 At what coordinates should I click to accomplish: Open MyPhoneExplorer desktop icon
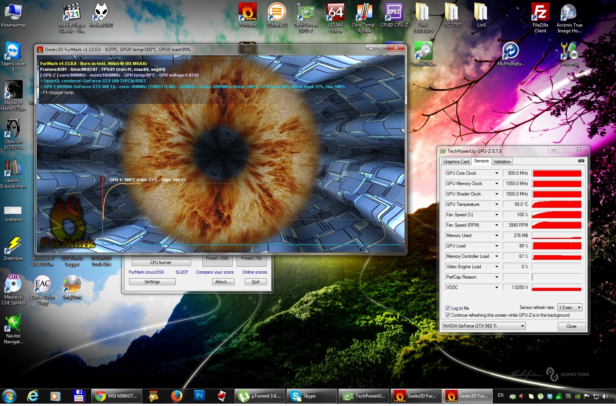pos(511,54)
